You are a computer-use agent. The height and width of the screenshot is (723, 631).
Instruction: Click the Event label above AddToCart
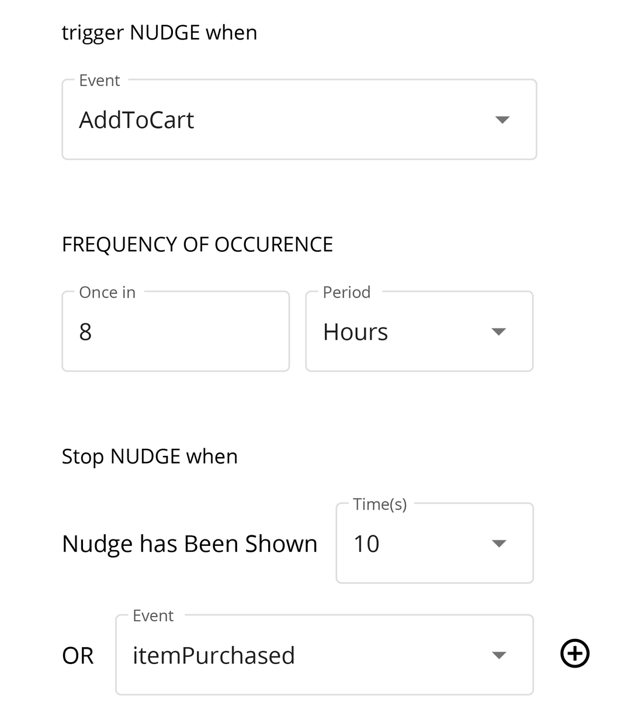(x=99, y=80)
